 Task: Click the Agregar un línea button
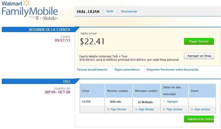pos(199,56)
